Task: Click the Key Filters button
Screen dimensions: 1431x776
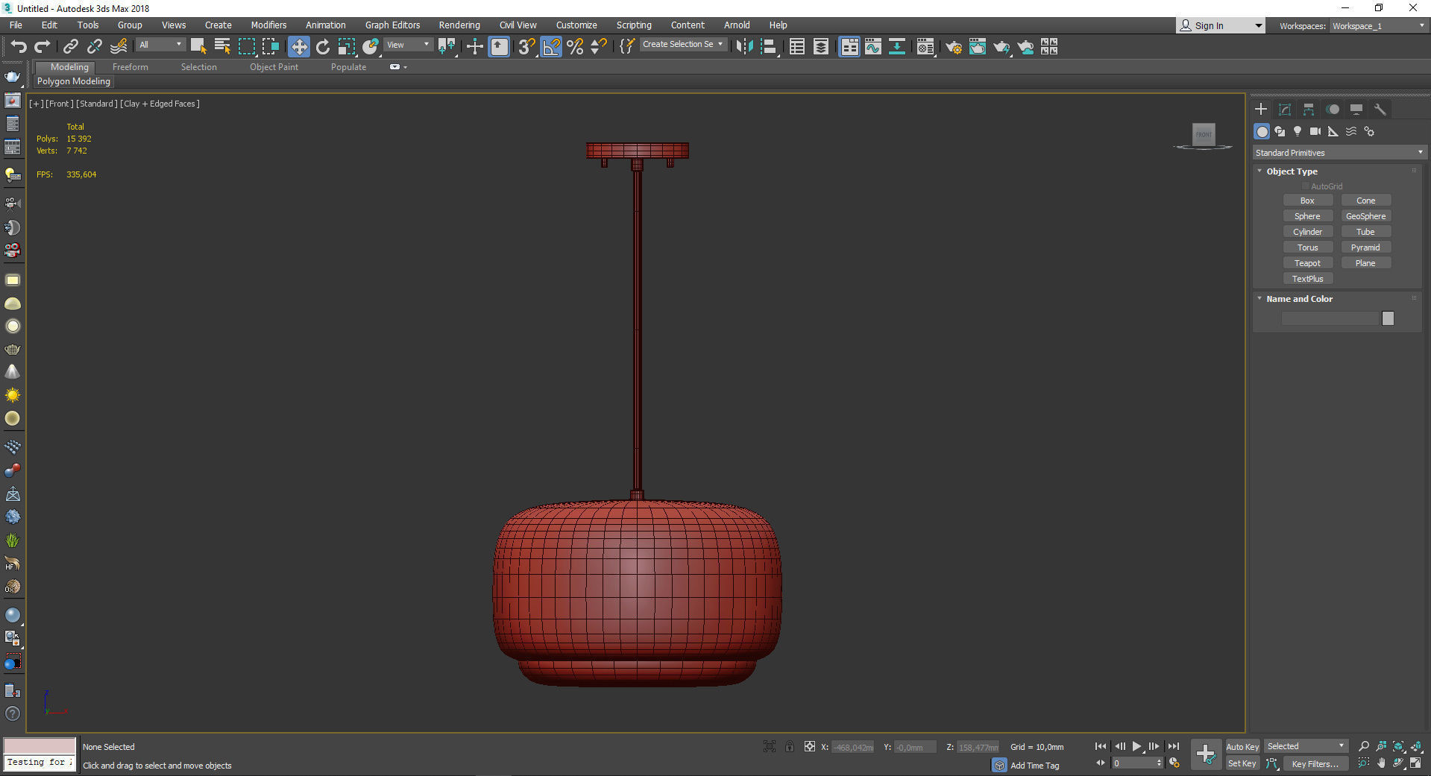Action: (x=1315, y=764)
